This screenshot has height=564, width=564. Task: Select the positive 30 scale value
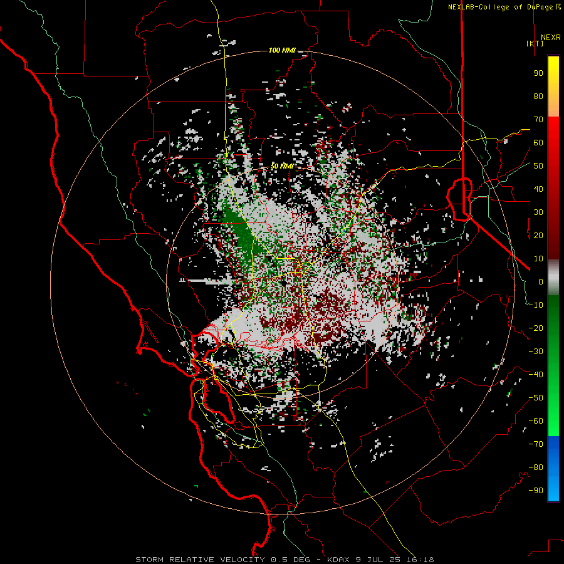(538, 212)
